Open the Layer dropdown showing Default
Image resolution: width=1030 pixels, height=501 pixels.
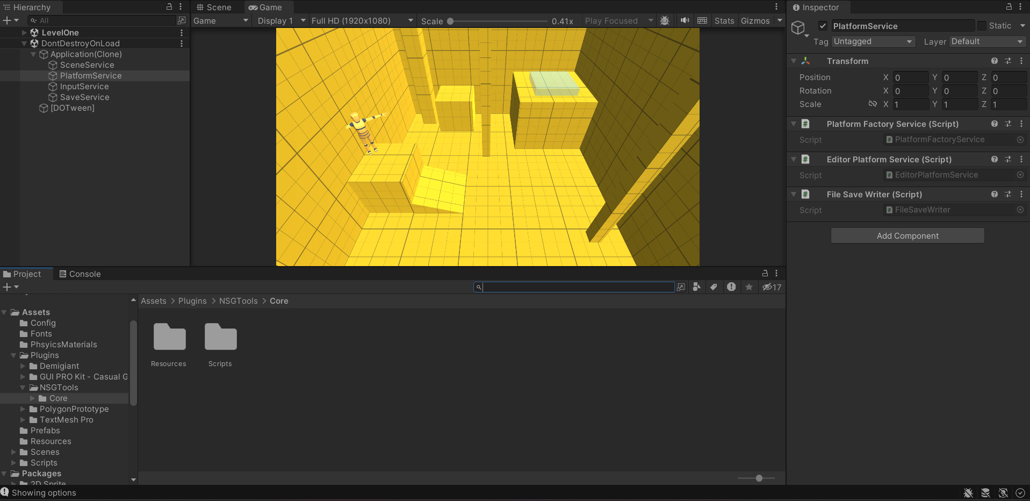988,42
